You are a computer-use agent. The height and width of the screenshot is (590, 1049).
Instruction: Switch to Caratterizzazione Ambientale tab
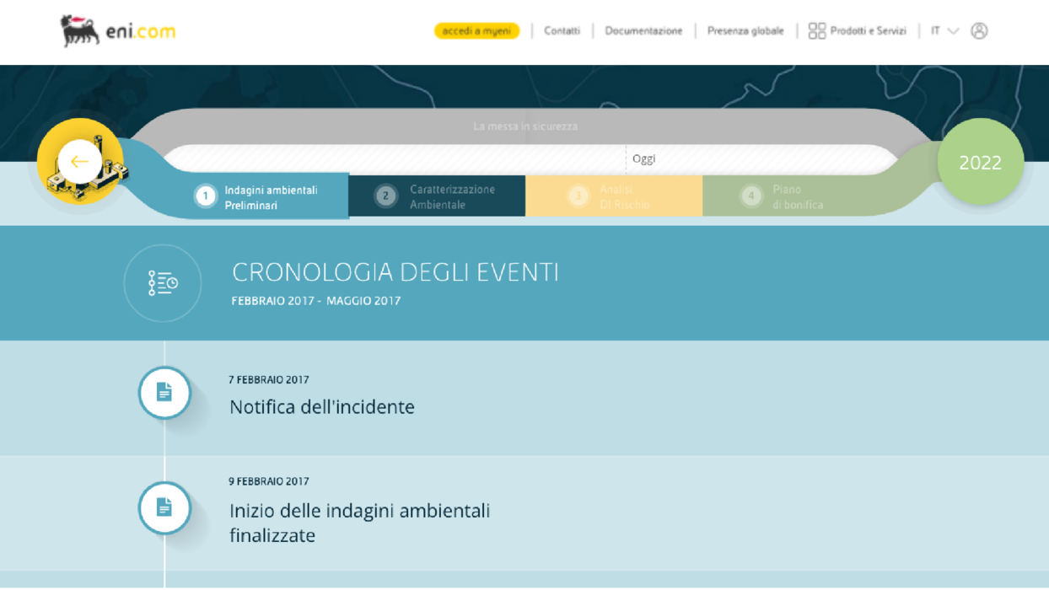(x=452, y=197)
